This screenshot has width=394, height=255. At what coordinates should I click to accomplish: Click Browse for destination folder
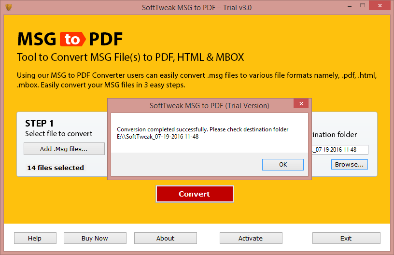tap(349, 165)
